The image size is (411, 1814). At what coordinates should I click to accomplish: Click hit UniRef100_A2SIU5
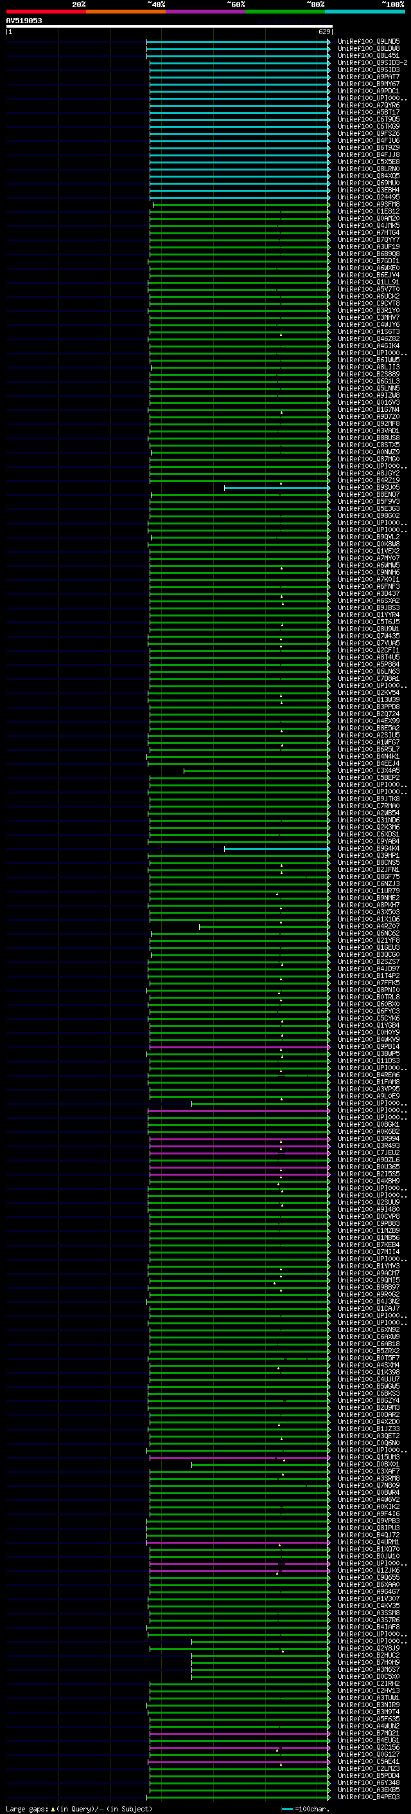[368, 735]
